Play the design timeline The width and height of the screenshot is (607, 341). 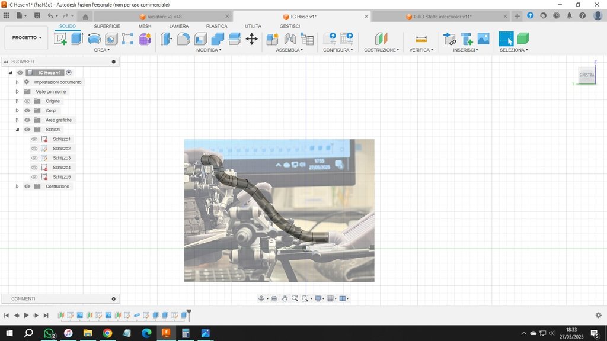point(26,316)
